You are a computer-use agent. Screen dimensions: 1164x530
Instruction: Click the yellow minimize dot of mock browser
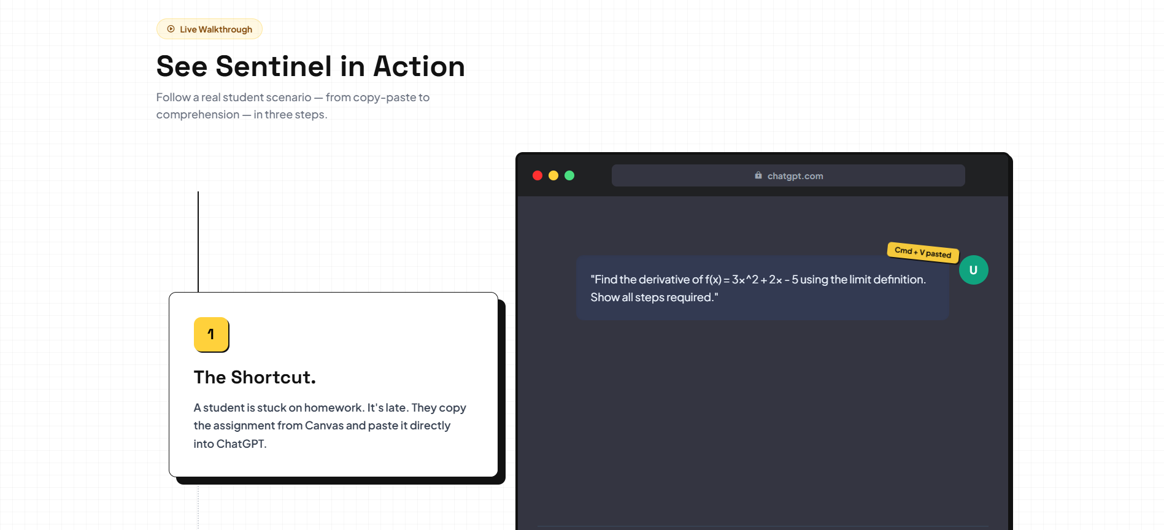point(553,175)
